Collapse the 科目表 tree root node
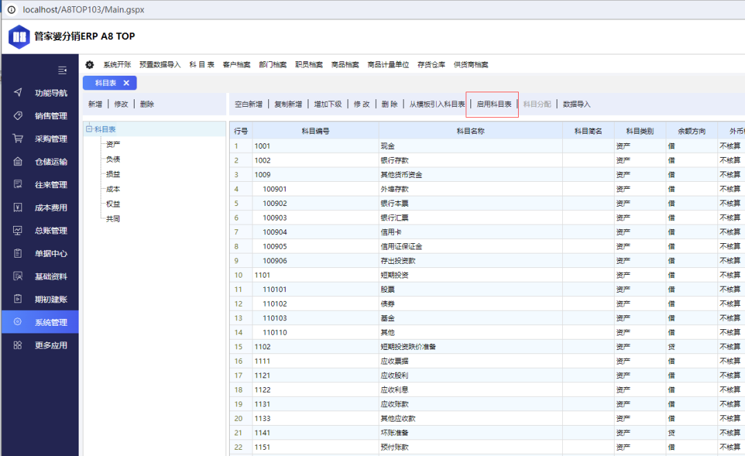 tap(89, 129)
